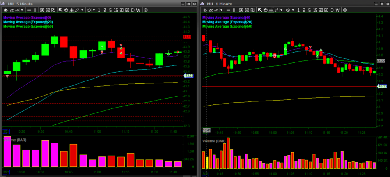Click the circled X icon in 5 Minute toolbar
The image size is (390, 177).
pos(145,9)
